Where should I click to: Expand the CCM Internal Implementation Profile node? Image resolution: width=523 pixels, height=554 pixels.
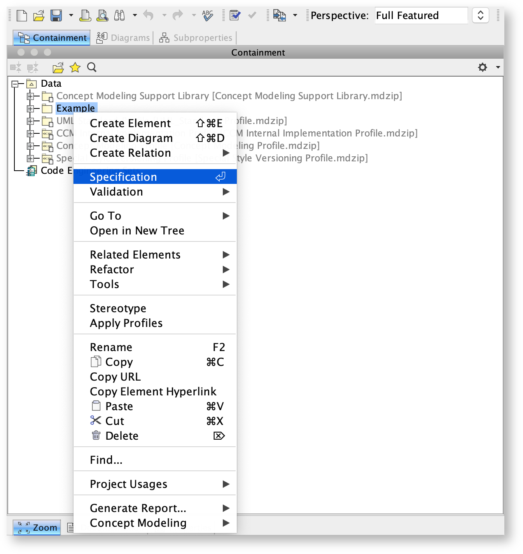pos(30,133)
